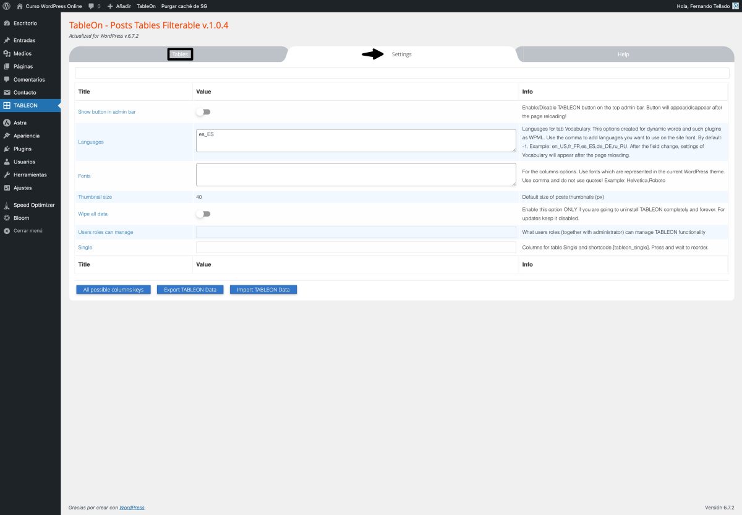
Task: Click the Astra theme icon in sidebar
Action: point(7,123)
